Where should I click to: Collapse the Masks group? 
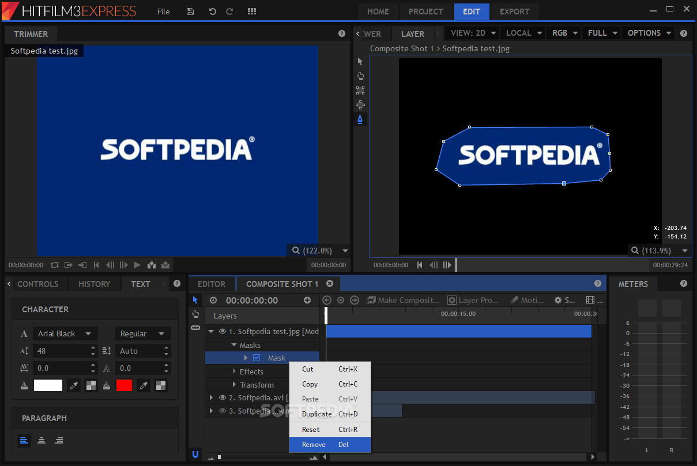coord(234,345)
